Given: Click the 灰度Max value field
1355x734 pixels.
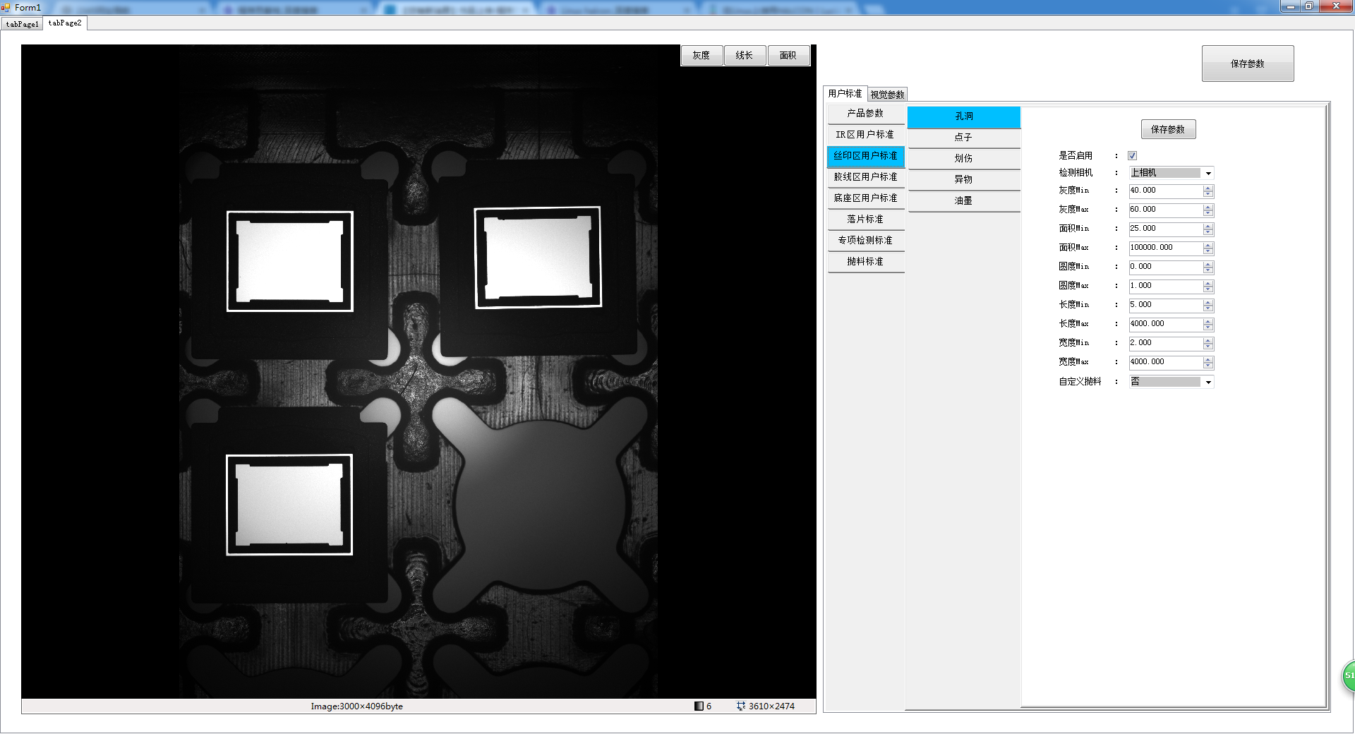Looking at the screenshot, I should click(x=1166, y=210).
